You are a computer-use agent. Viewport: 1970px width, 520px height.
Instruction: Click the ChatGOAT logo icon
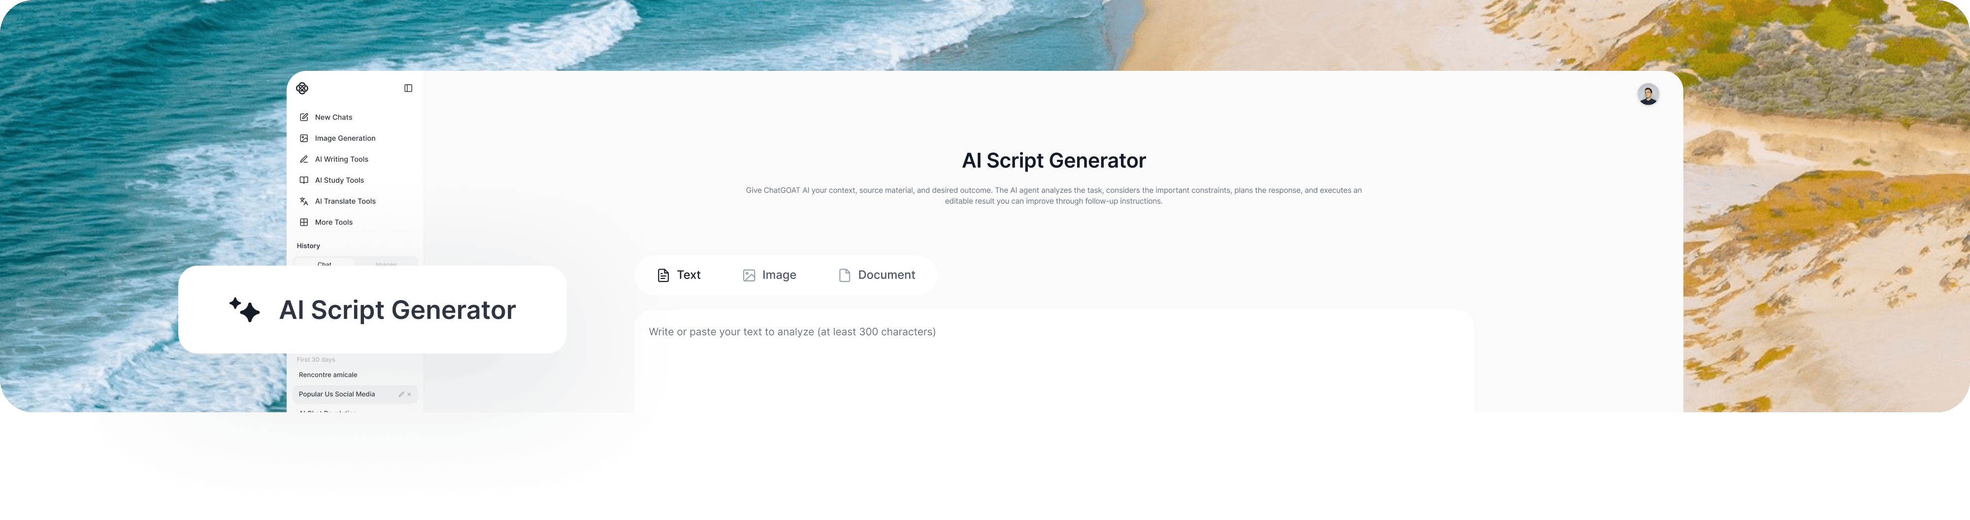point(302,89)
